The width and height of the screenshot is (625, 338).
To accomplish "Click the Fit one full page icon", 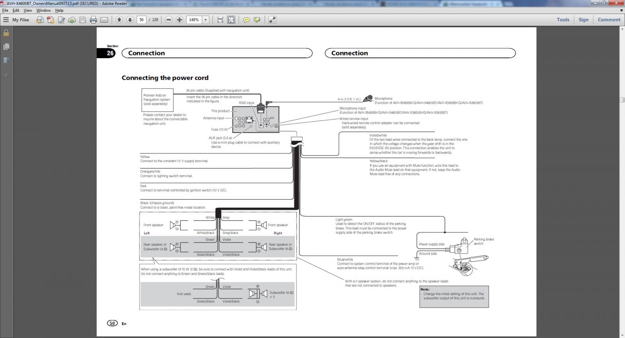I will (x=231, y=20).
